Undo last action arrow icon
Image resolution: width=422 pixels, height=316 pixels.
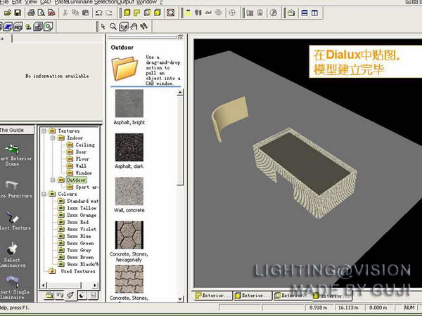(x=98, y=13)
